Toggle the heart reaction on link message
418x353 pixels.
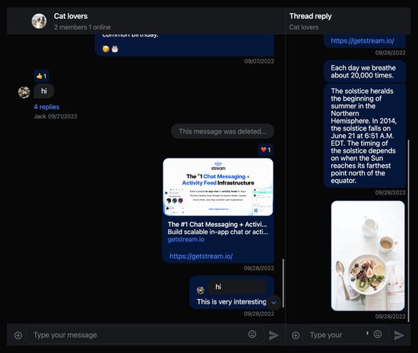coord(265,150)
